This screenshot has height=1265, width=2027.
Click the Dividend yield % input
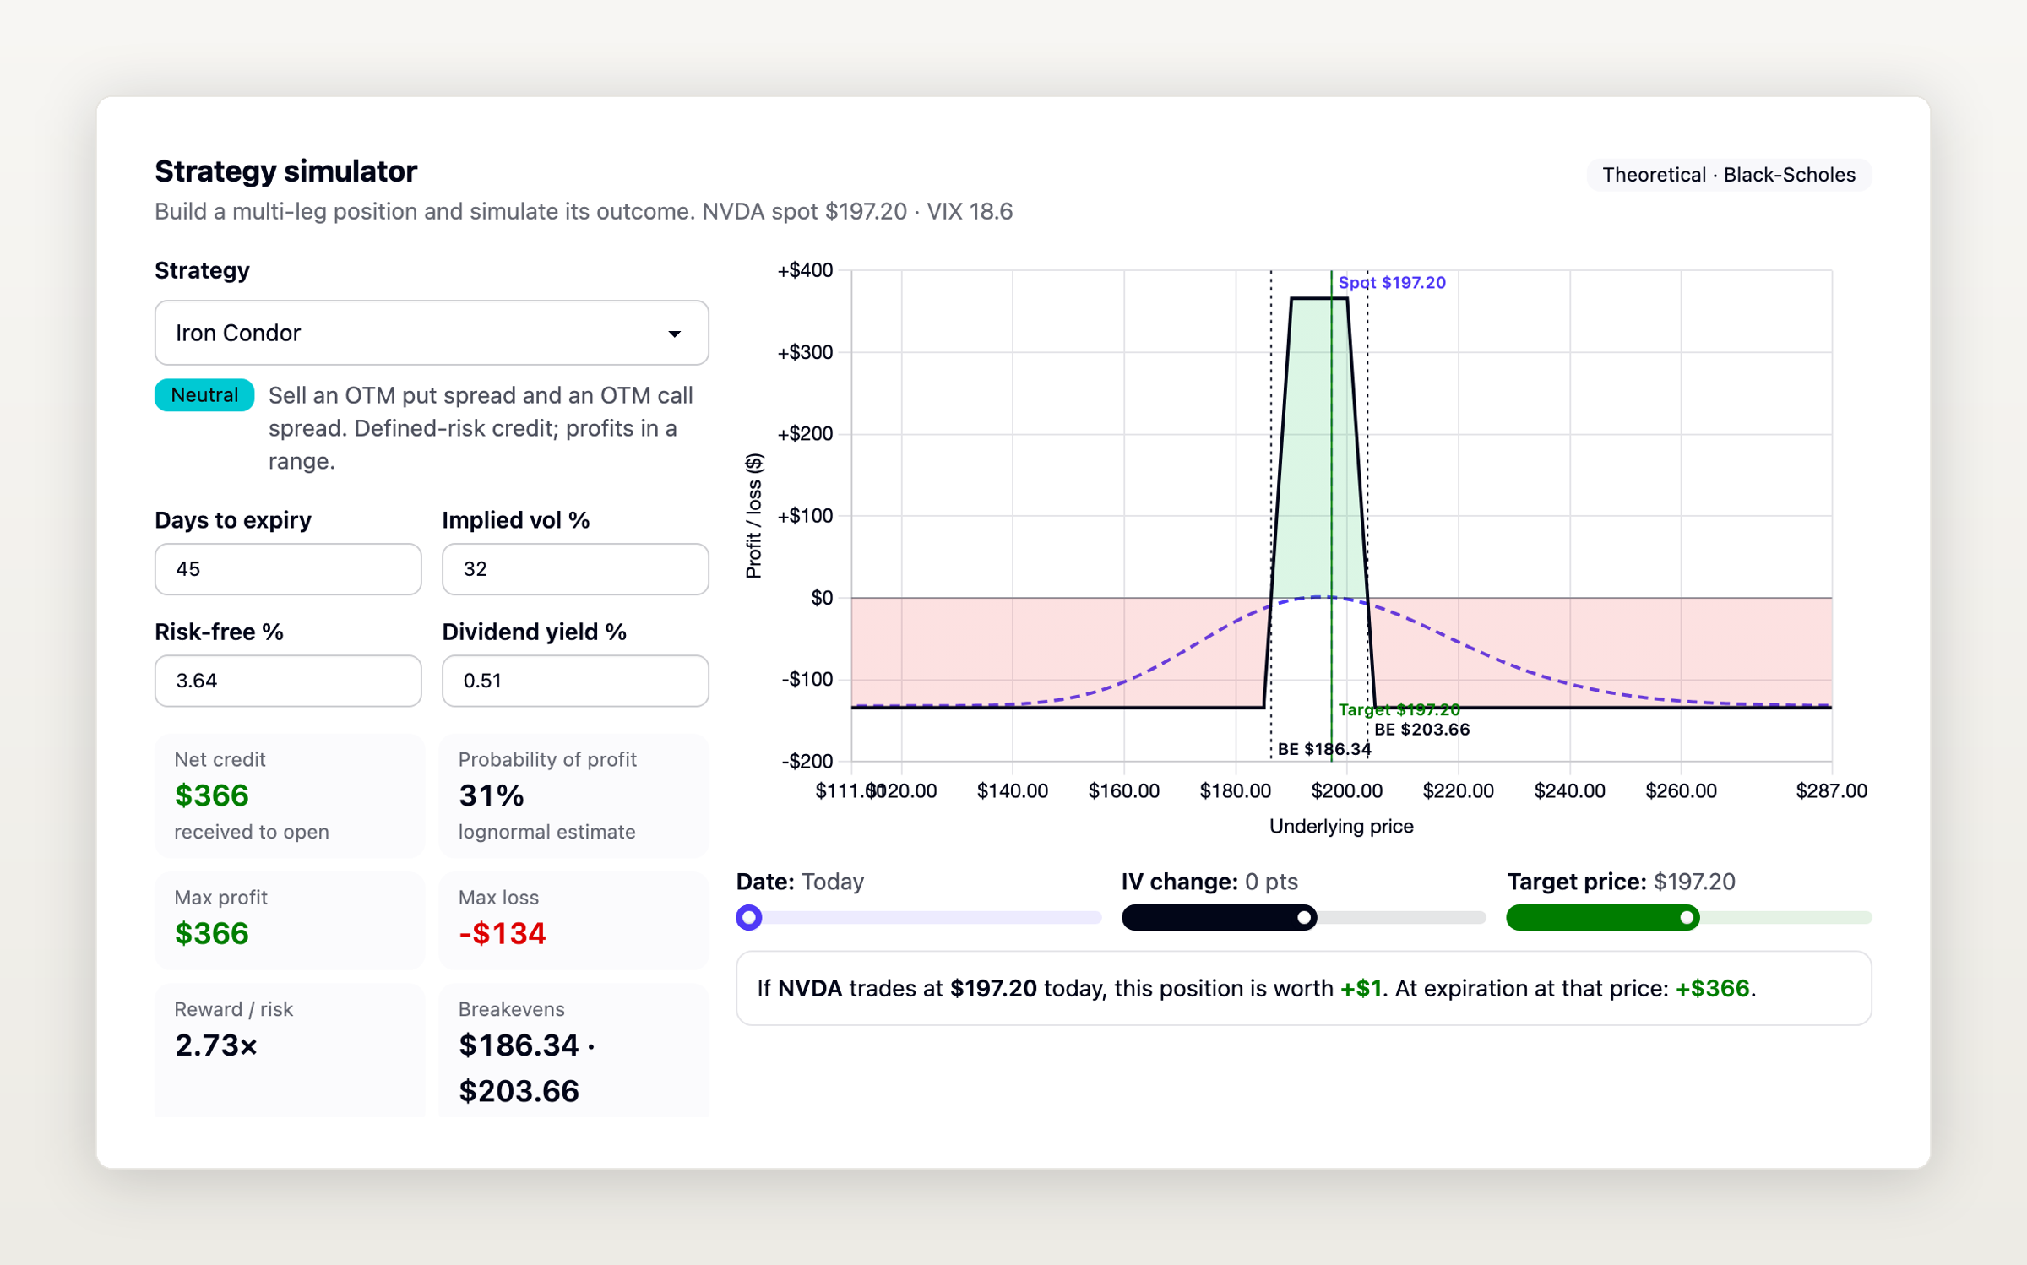575,680
